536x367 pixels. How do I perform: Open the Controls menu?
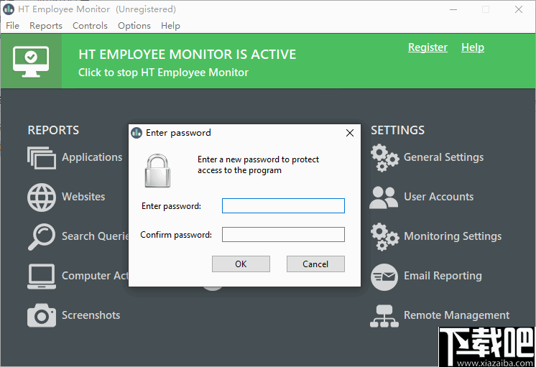(90, 26)
